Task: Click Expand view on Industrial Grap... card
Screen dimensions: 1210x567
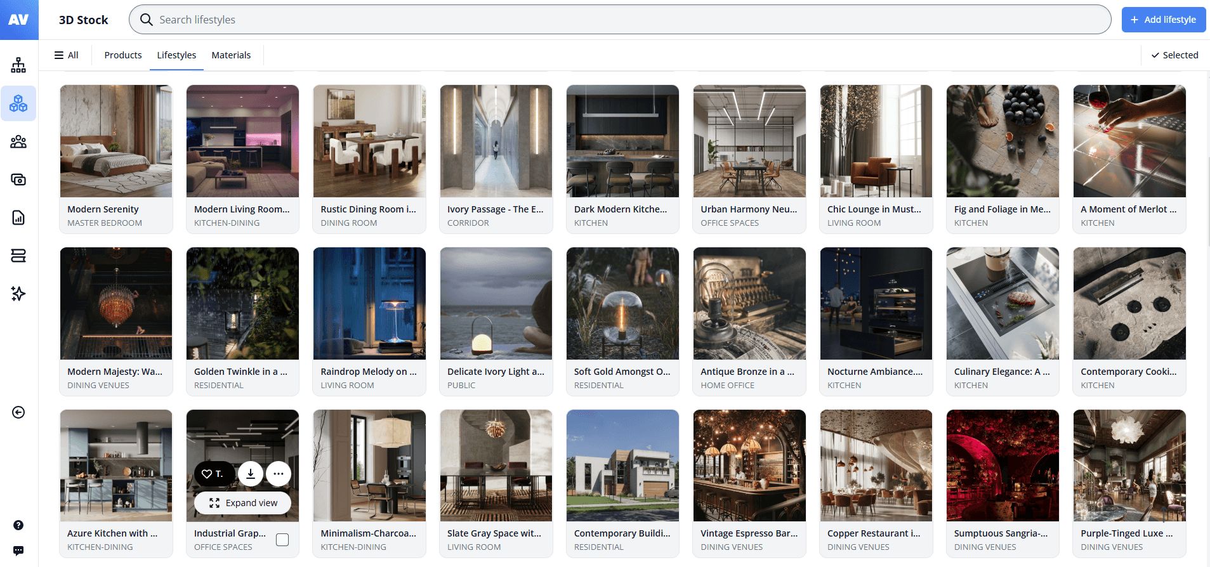Action: coord(242,503)
